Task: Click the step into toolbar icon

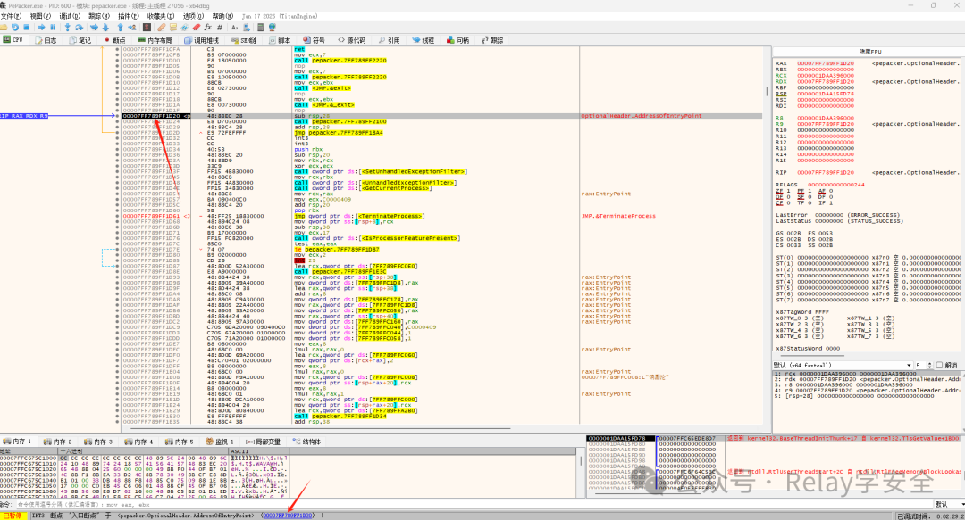Action: (x=67, y=27)
